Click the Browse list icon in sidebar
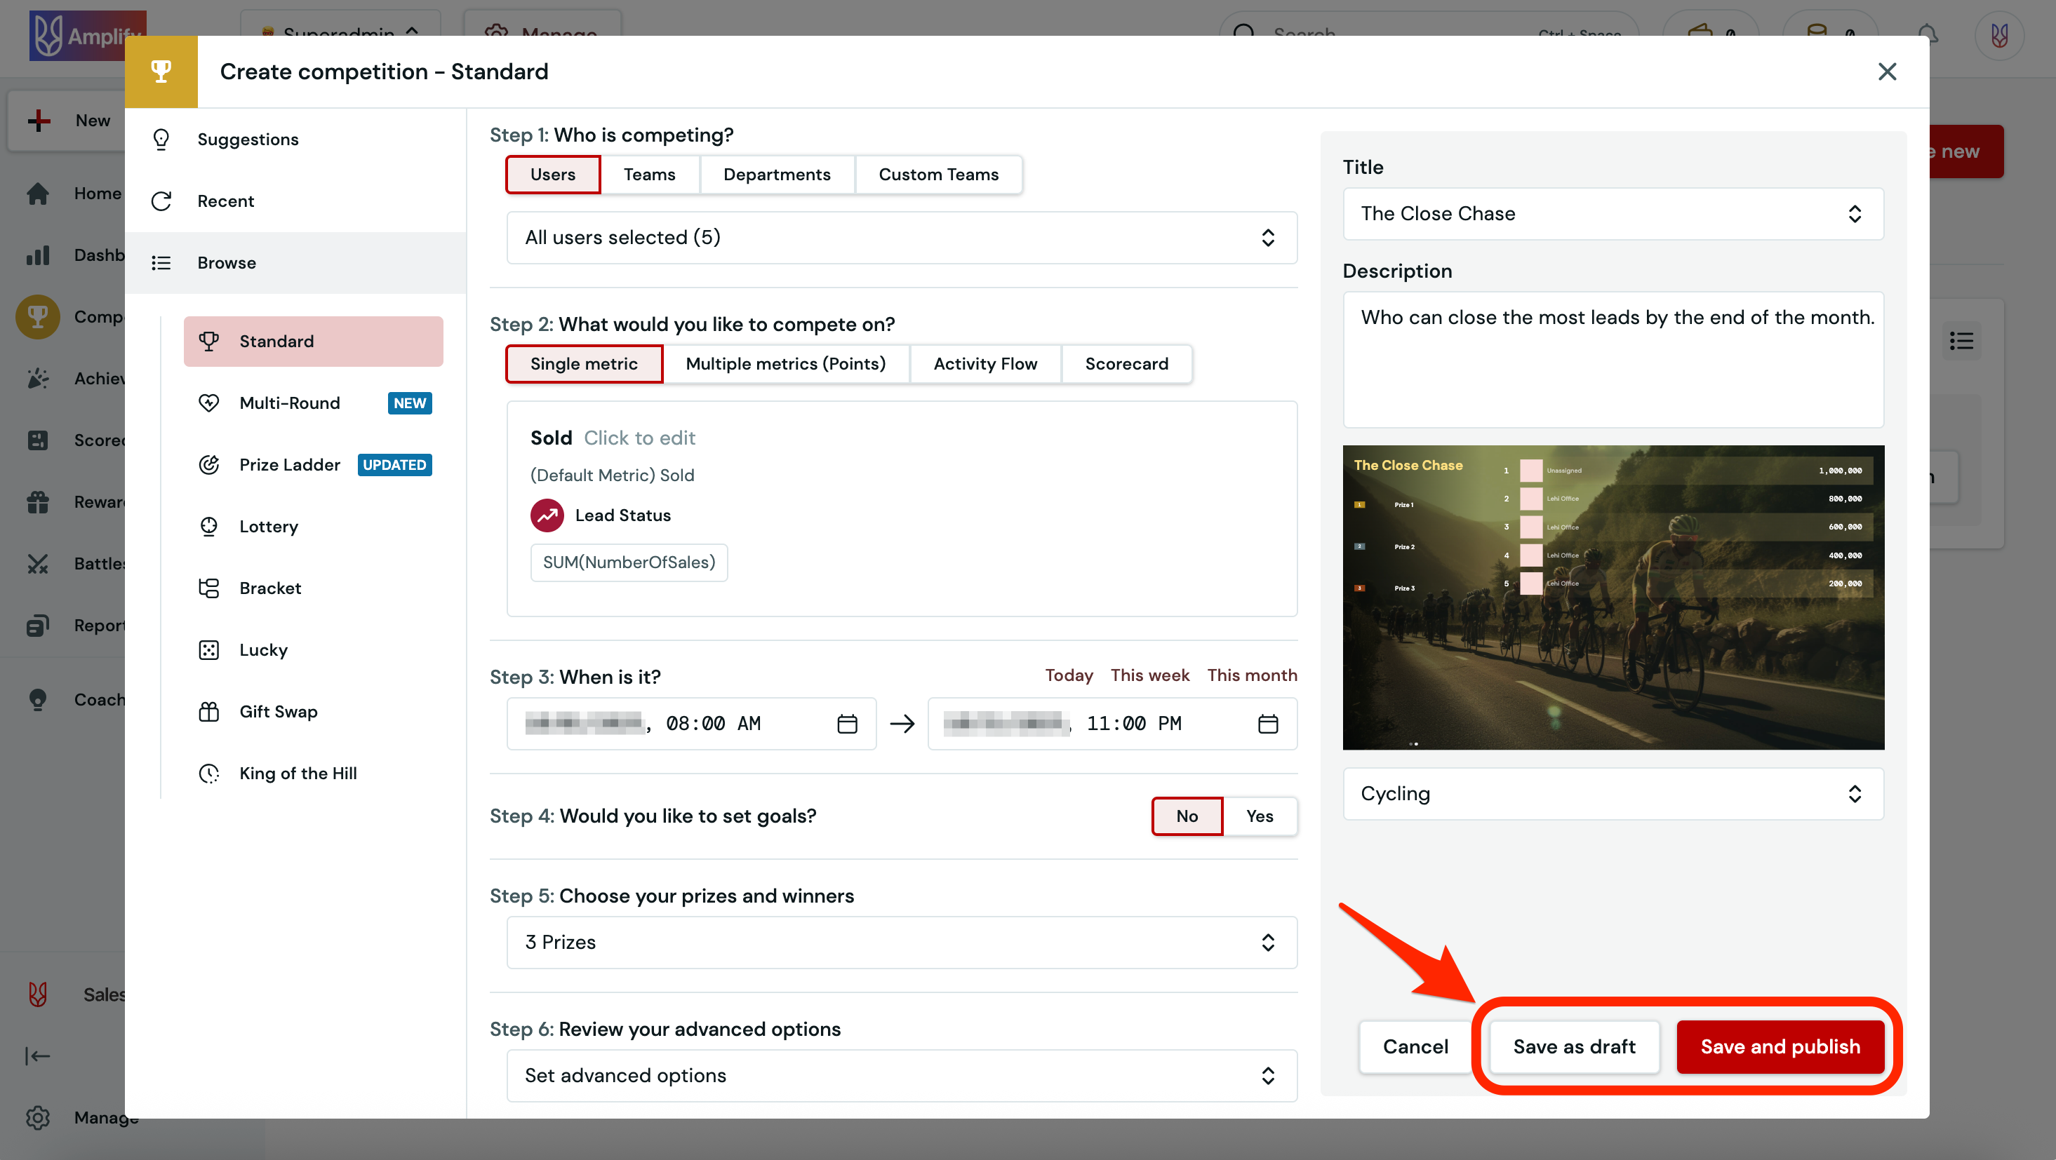This screenshot has height=1160, width=2056. point(161,262)
